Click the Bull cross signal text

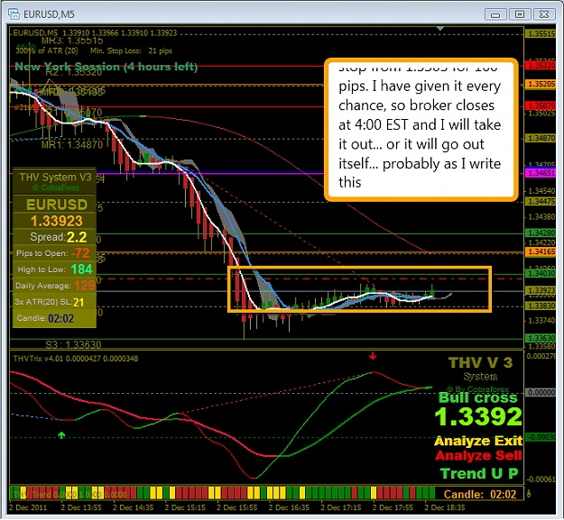click(478, 398)
